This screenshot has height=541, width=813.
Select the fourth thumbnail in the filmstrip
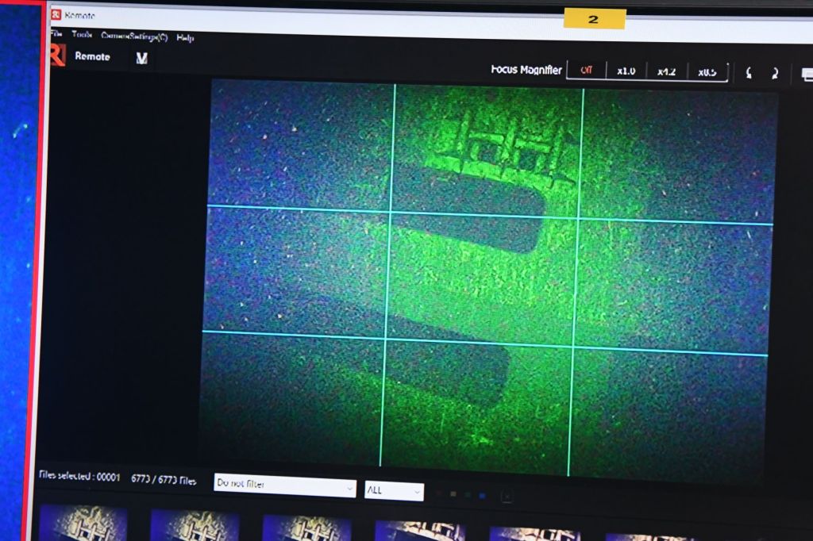point(420,530)
